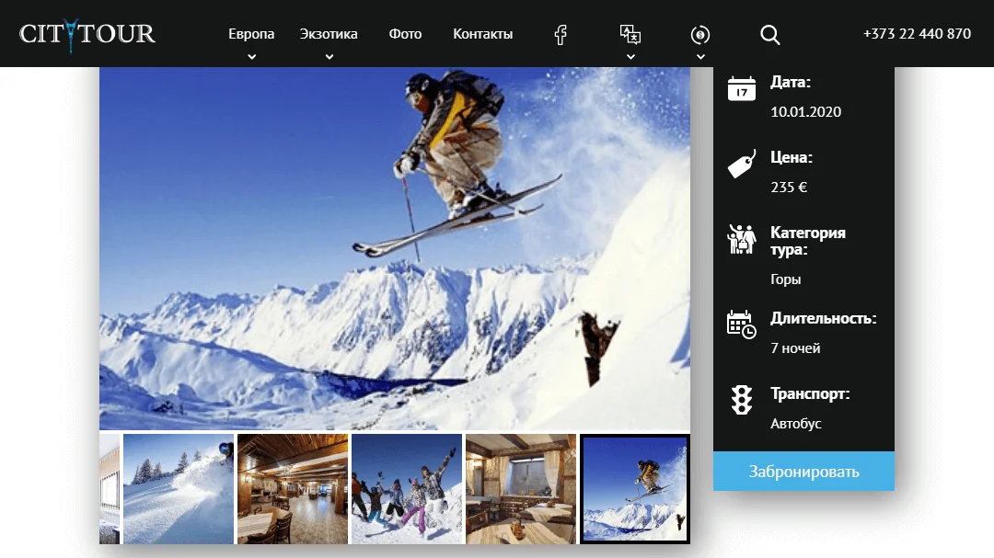Click the price value 235 €
Image resolution: width=994 pixels, height=558 pixels.
click(789, 188)
